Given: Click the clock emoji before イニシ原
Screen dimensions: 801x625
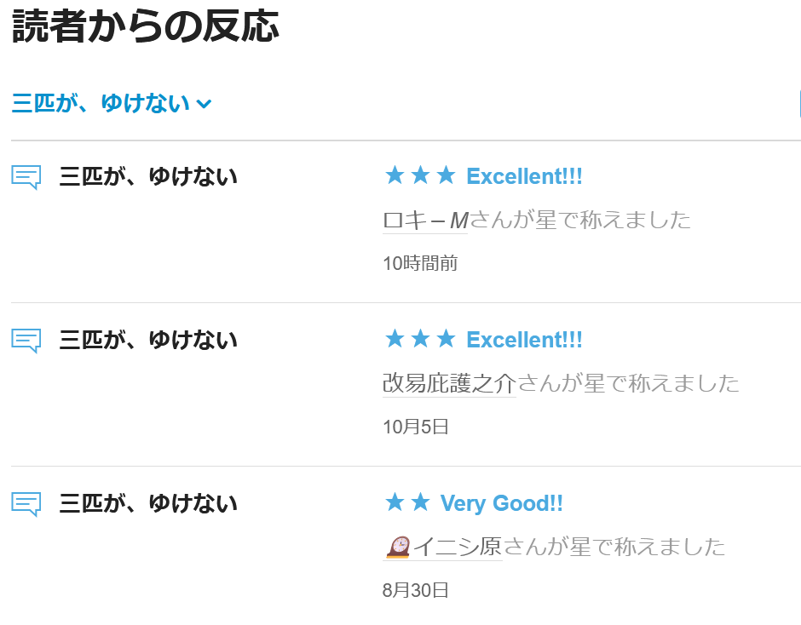Looking at the screenshot, I should point(397,547).
